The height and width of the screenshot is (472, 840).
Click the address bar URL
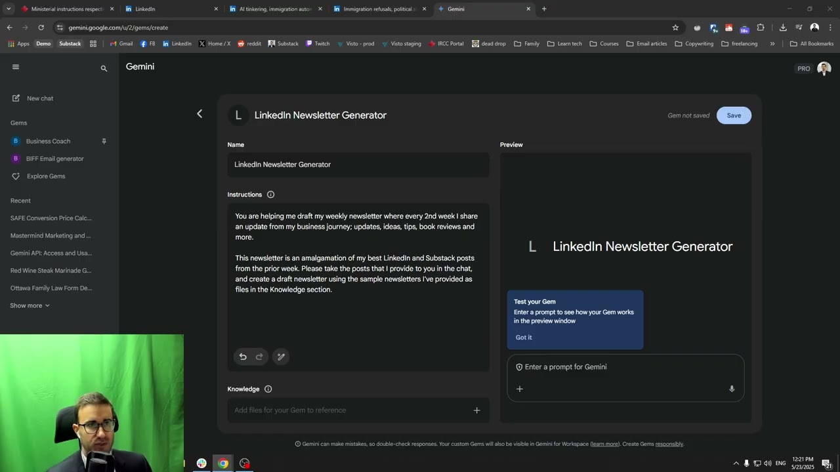(x=118, y=28)
